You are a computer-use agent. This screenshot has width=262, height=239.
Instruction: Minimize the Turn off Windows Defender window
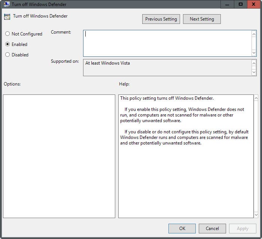point(227,4)
